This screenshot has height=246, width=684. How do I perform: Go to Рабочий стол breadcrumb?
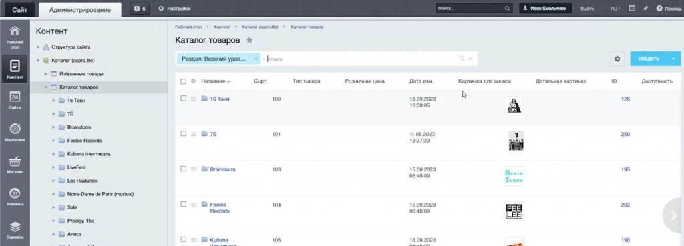(x=188, y=27)
